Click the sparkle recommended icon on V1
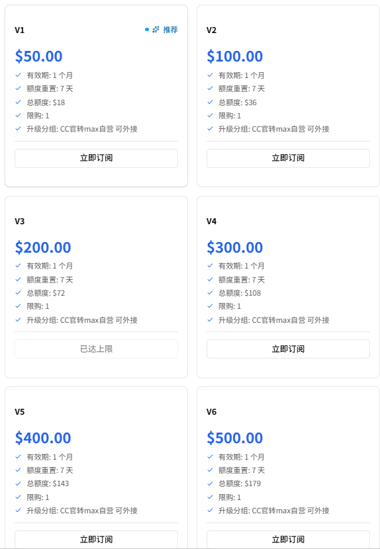This screenshot has width=380, height=549. coord(156,30)
